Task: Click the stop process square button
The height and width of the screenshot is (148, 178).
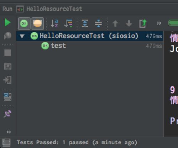Action: pyautogui.click(x=7, y=53)
